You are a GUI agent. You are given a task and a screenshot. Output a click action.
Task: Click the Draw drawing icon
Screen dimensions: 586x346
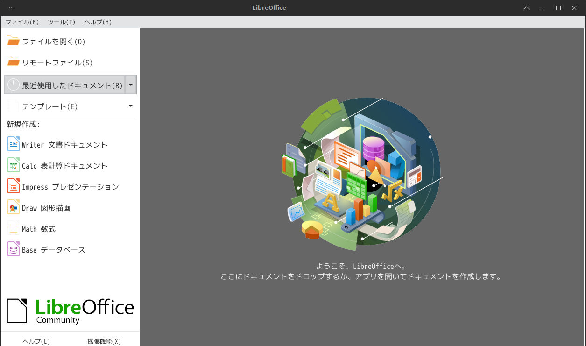pyautogui.click(x=14, y=207)
